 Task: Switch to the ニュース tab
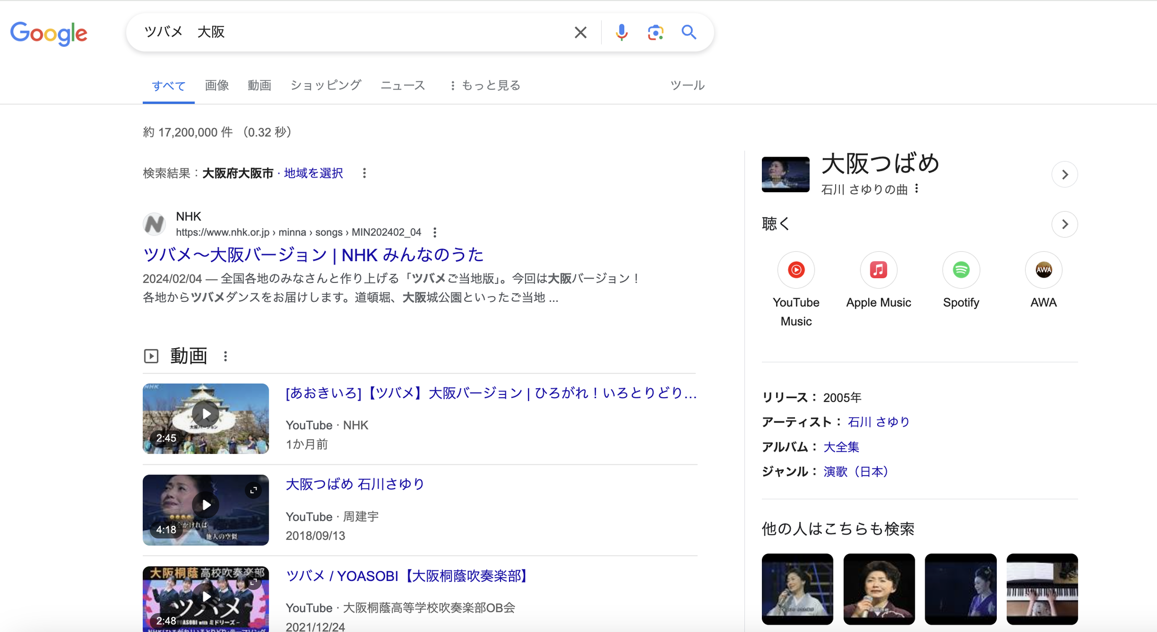click(403, 85)
